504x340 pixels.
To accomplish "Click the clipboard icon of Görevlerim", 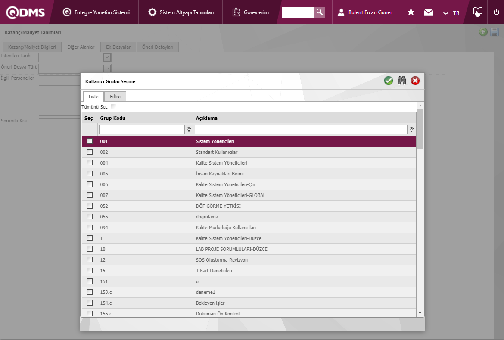I will point(236,12).
